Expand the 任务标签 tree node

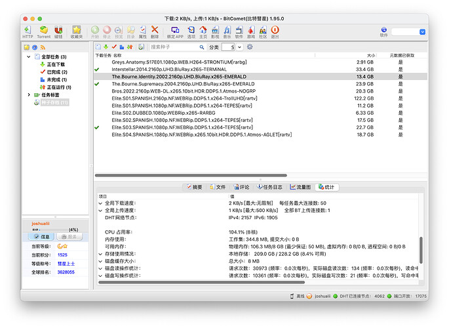coord(29,95)
